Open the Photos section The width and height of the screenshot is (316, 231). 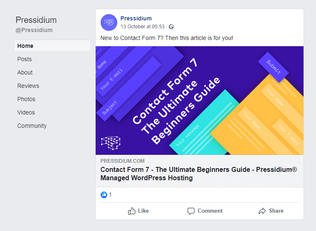click(x=26, y=99)
